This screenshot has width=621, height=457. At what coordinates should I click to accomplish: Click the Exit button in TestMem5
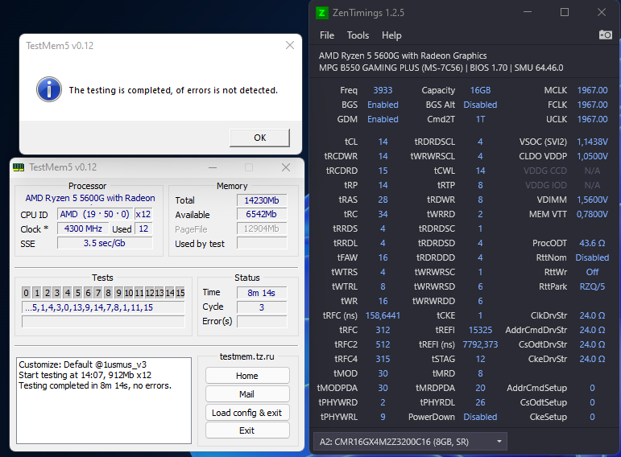point(247,430)
